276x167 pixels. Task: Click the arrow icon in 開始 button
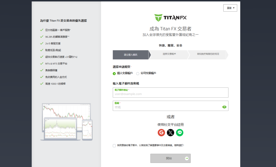[x=187, y=158]
